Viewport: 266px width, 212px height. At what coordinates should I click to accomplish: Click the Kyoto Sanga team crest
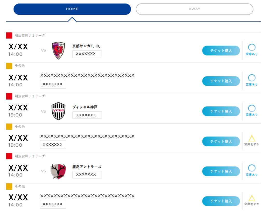click(x=59, y=51)
